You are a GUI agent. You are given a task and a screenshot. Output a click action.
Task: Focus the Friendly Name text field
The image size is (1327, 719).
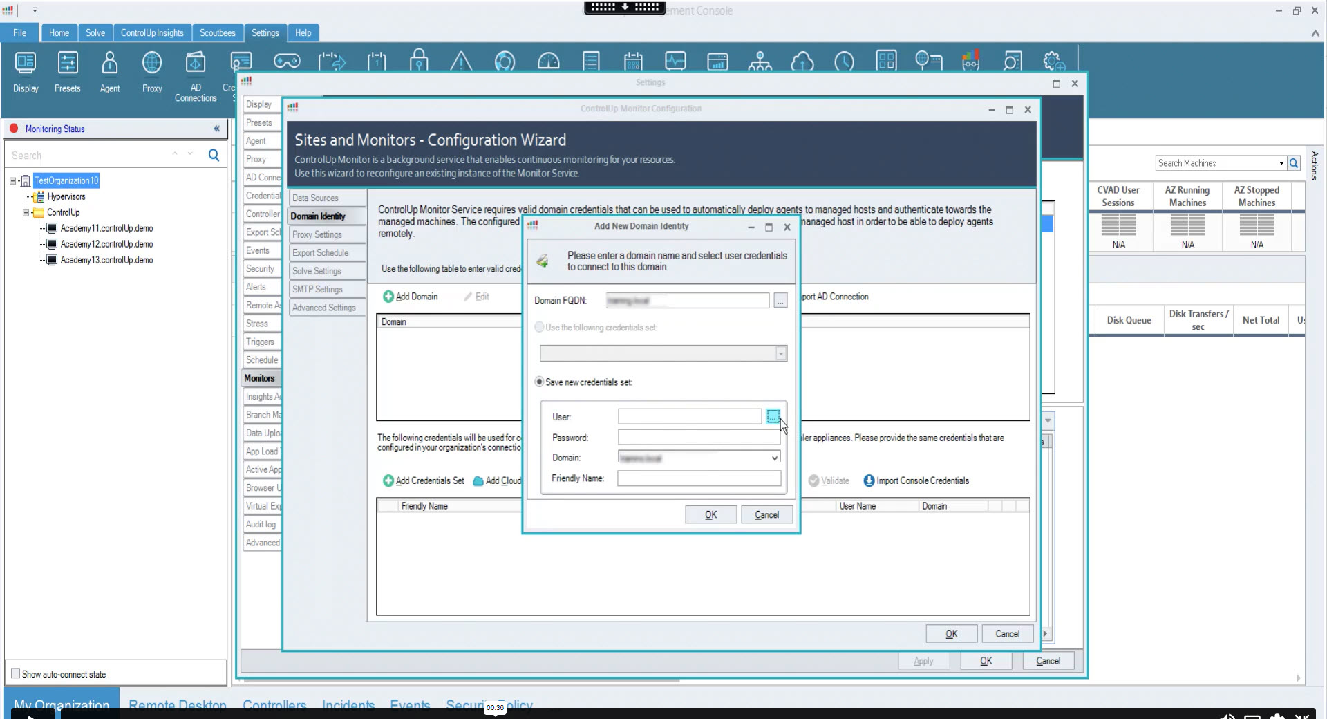click(699, 478)
